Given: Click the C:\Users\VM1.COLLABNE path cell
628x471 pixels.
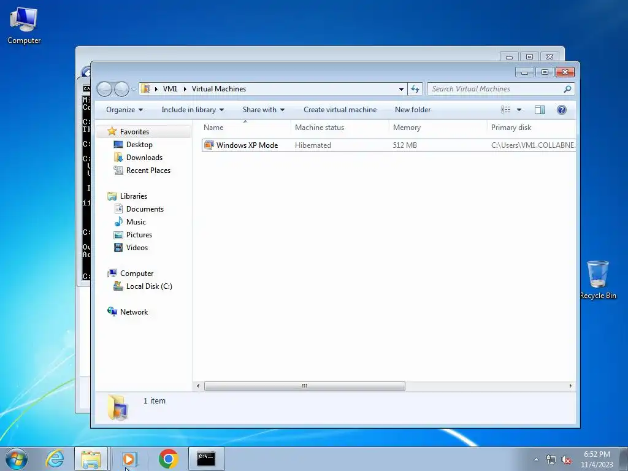Looking at the screenshot, I should pos(533,145).
